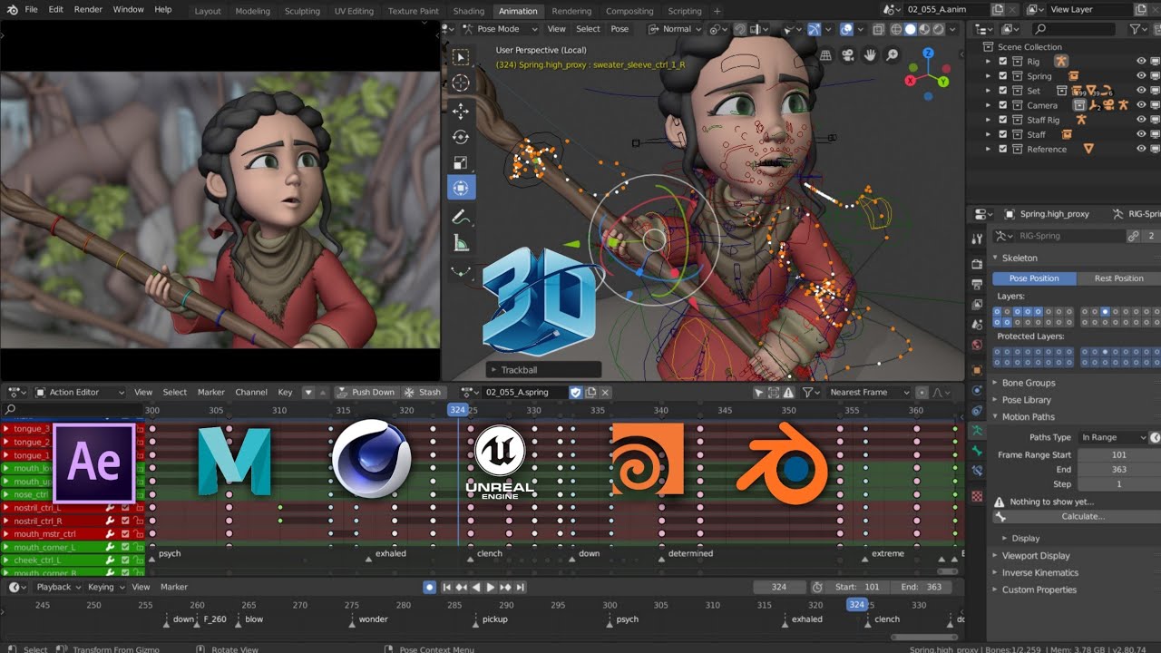Open the Render menu

click(x=88, y=9)
